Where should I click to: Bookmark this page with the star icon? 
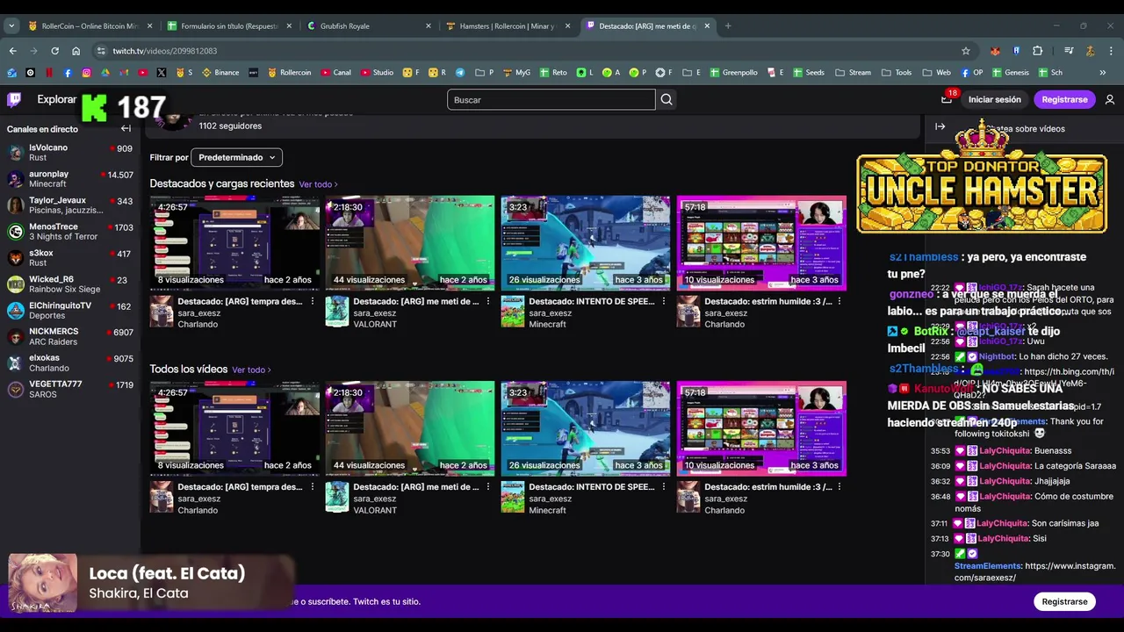coord(966,51)
